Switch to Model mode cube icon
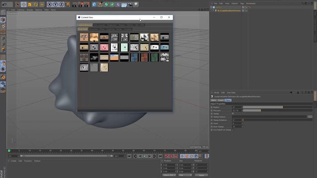The width and height of the screenshot is (317, 178). click(x=3, y=20)
